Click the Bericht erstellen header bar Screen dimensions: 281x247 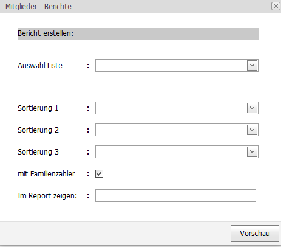click(x=138, y=34)
